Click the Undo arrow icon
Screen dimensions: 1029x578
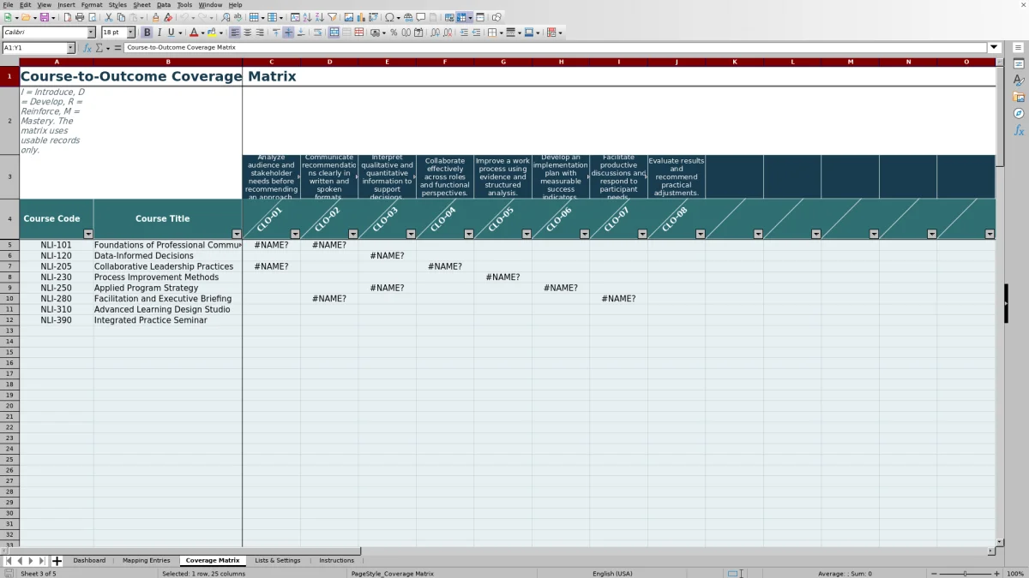(x=184, y=17)
